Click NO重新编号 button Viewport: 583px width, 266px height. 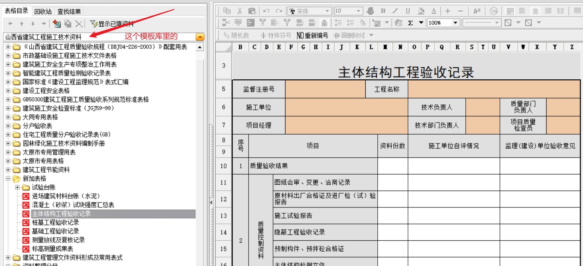pos(312,35)
